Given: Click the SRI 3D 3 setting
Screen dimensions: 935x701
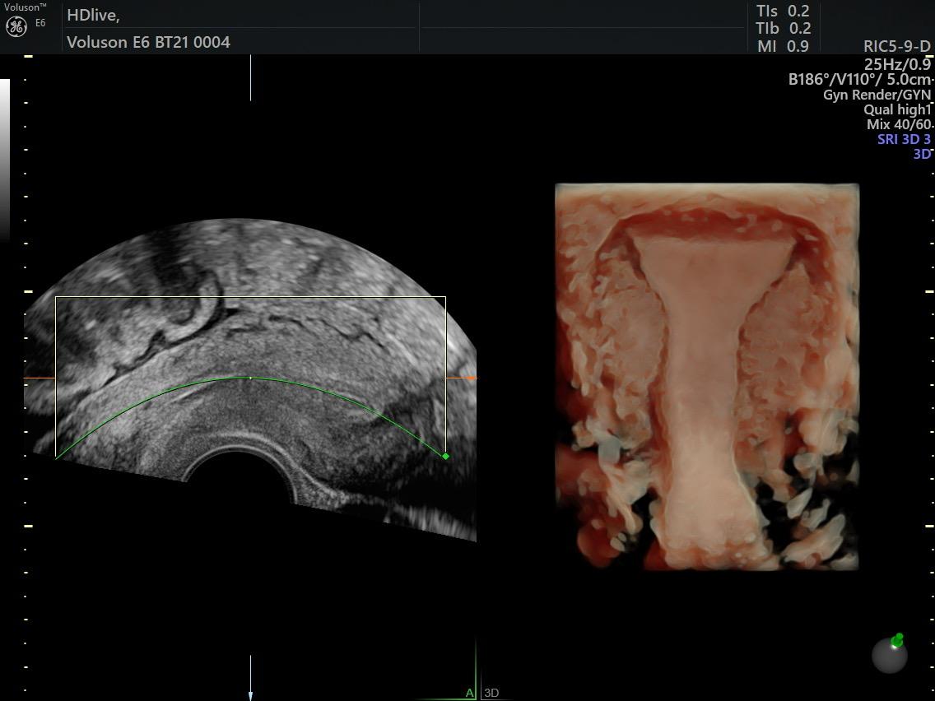Looking at the screenshot, I should pos(903,139).
